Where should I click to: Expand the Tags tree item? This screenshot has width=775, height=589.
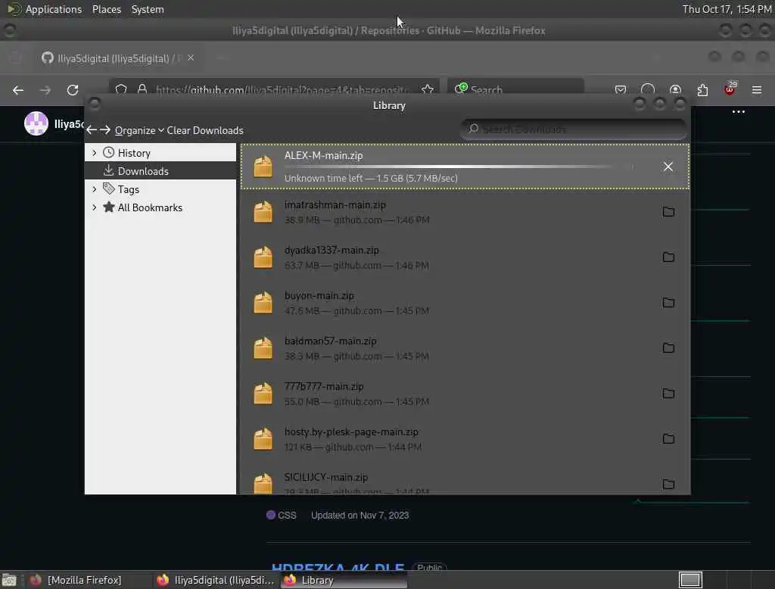coord(95,189)
